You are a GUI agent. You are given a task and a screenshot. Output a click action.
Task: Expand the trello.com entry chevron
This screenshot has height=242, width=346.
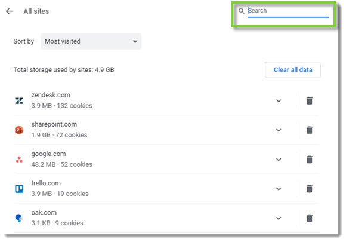pos(279,189)
